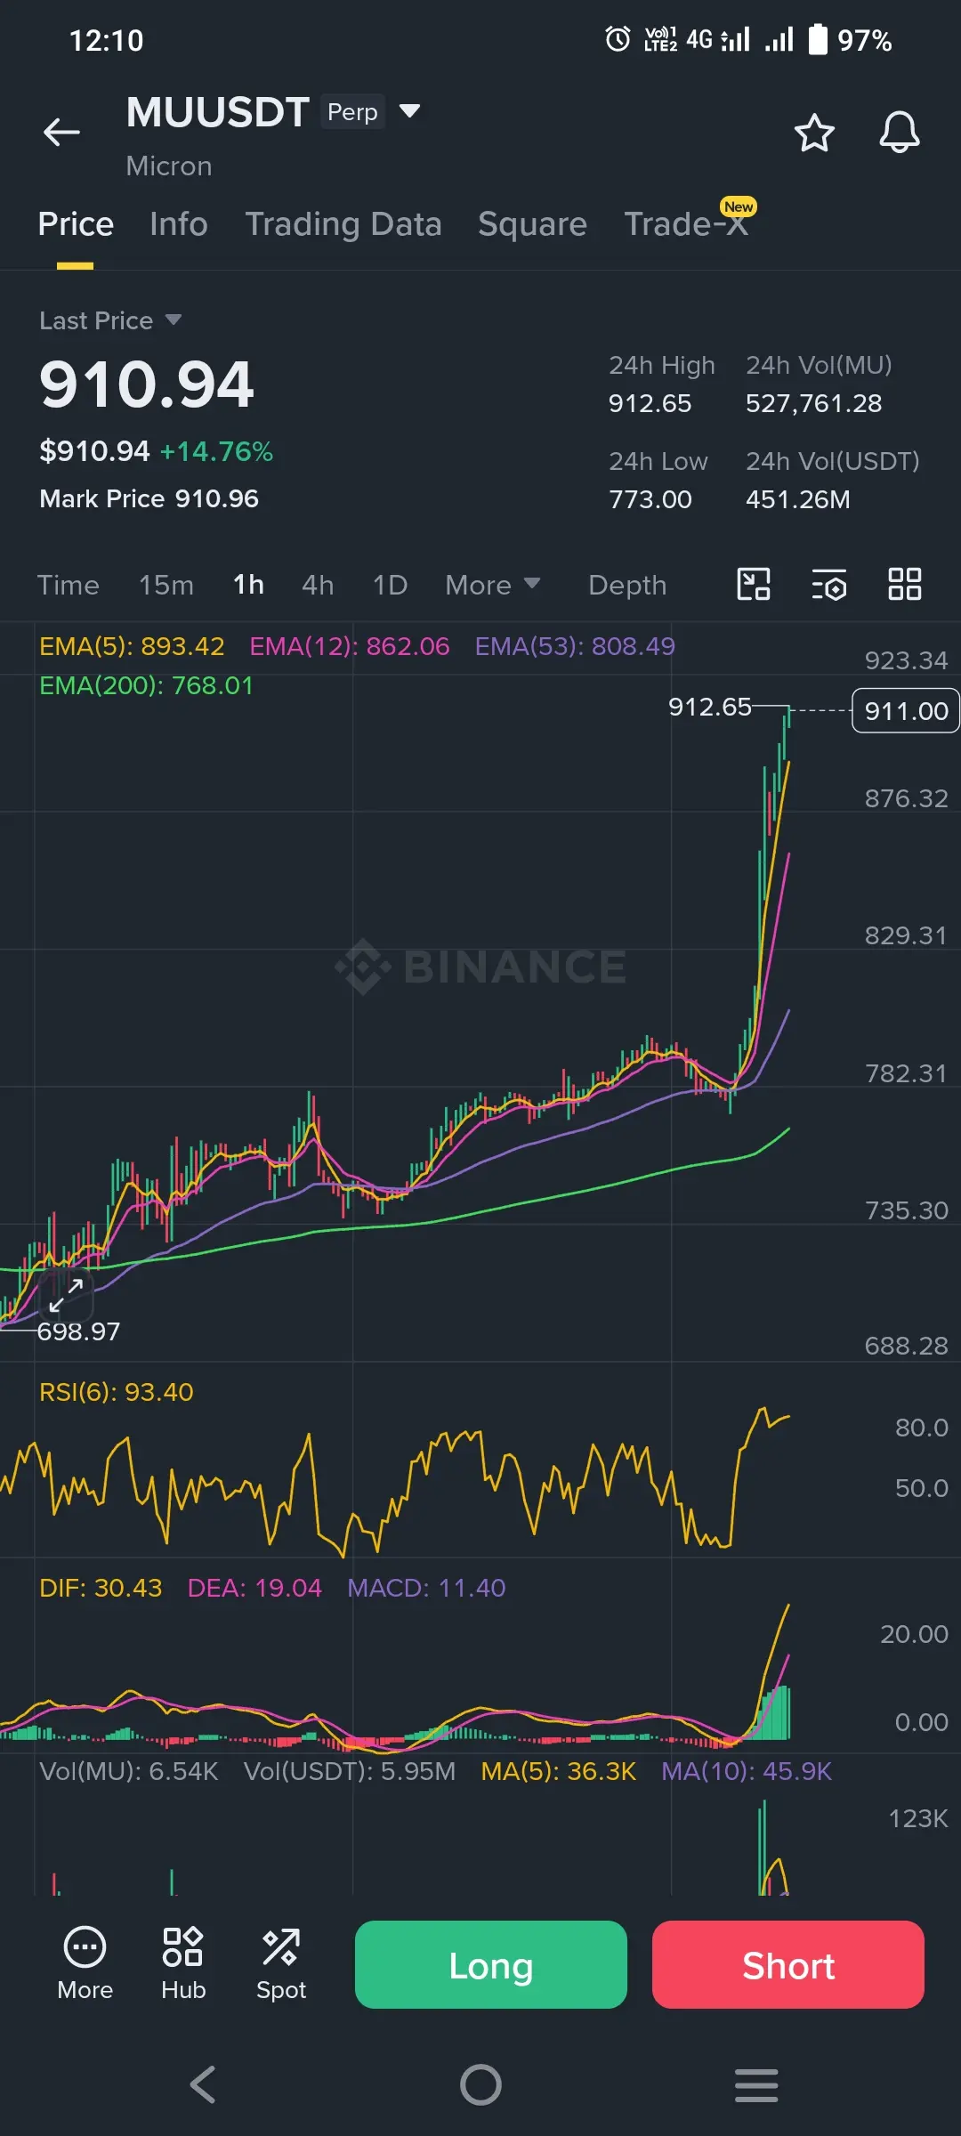The height and width of the screenshot is (2136, 961).
Task: Tap the EMA(53) indicator label
Action: [x=575, y=646]
